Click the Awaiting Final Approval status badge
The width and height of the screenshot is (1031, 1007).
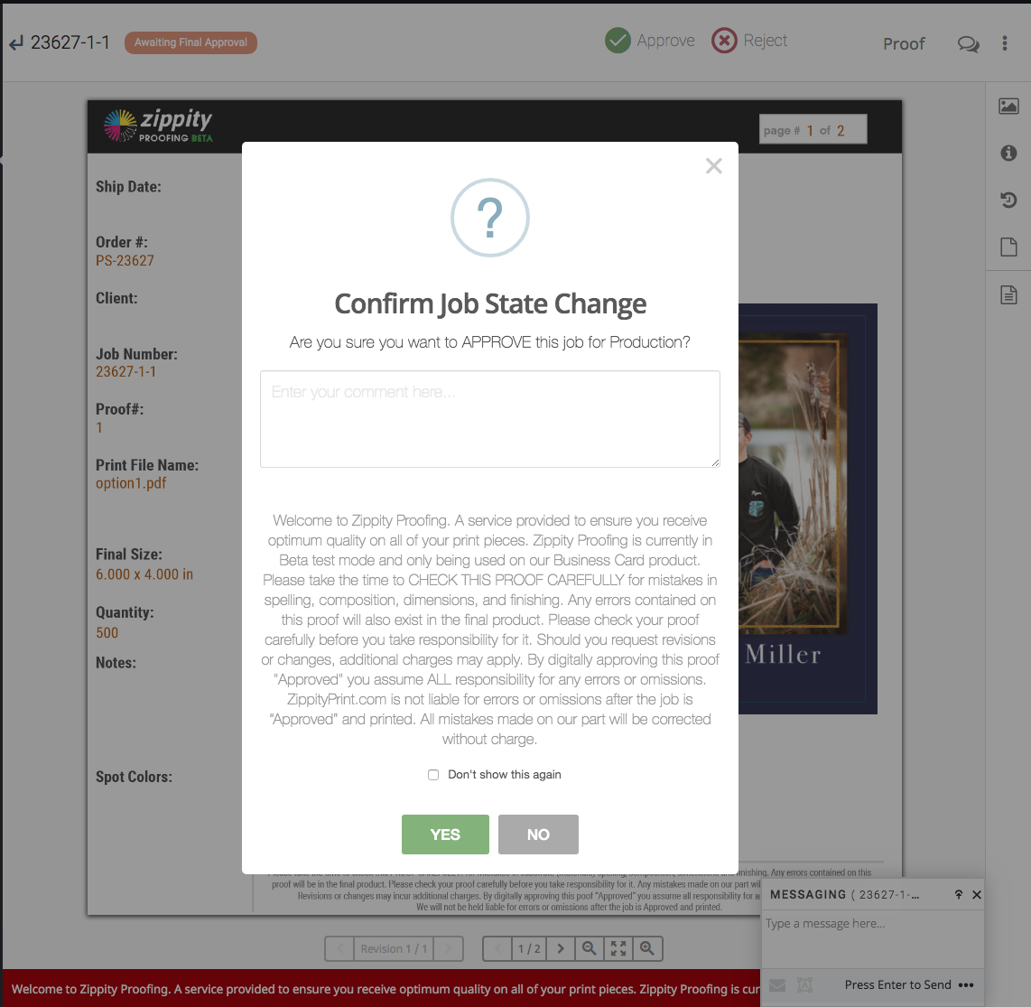190,42
